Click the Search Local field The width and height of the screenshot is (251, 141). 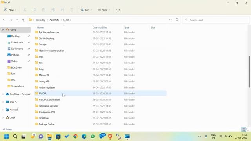point(216,20)
